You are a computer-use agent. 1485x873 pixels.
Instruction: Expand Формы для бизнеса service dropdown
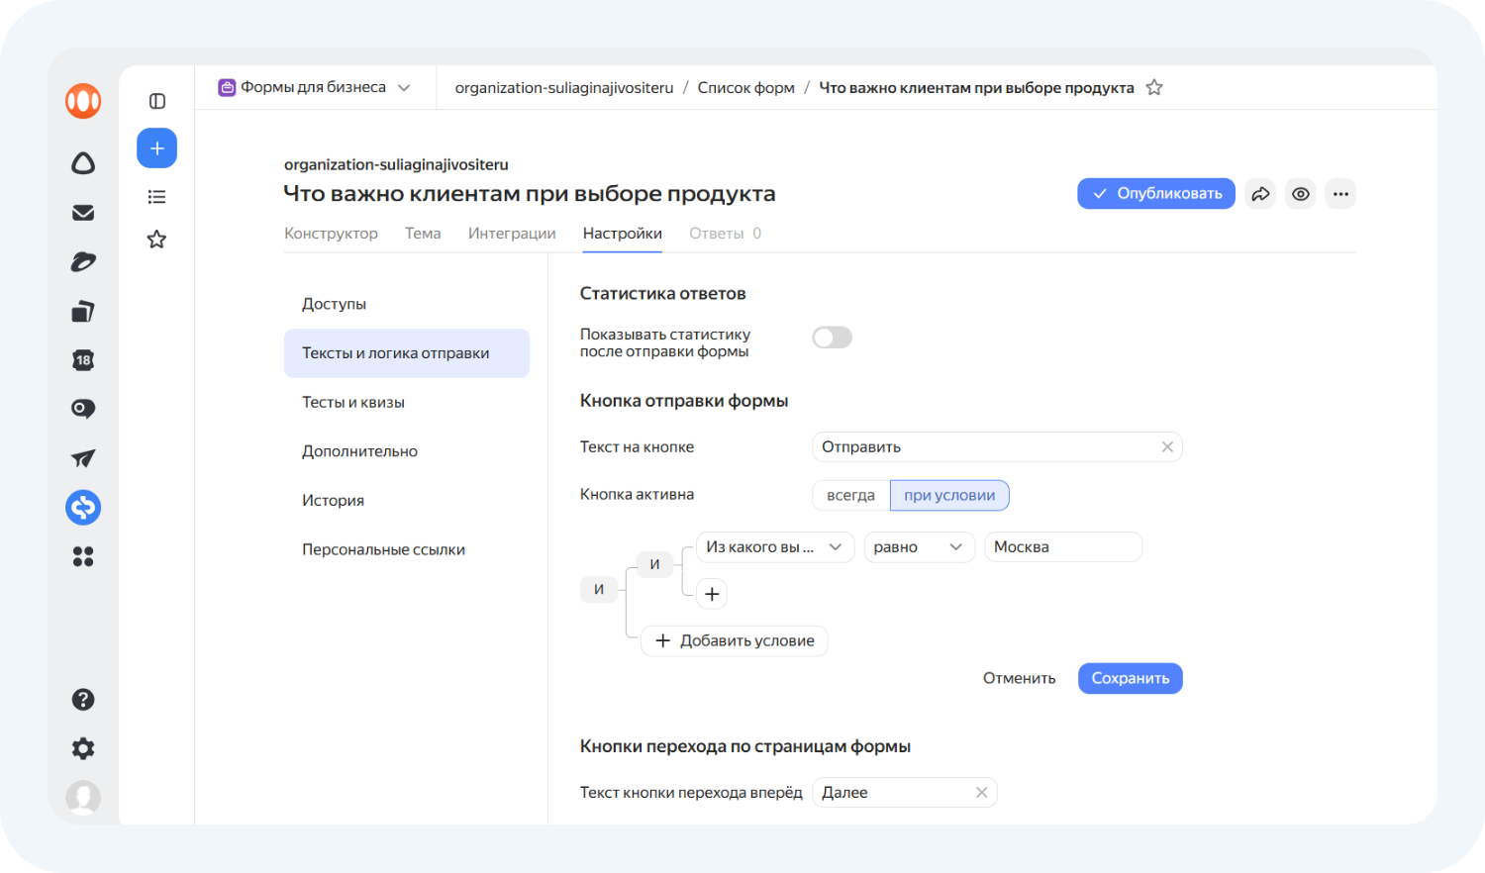point(314,87)
